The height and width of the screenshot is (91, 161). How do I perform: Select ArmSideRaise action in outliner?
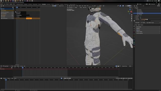click(140, 12)
